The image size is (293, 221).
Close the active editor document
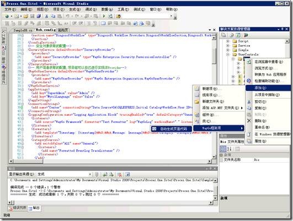pos(214,30)
